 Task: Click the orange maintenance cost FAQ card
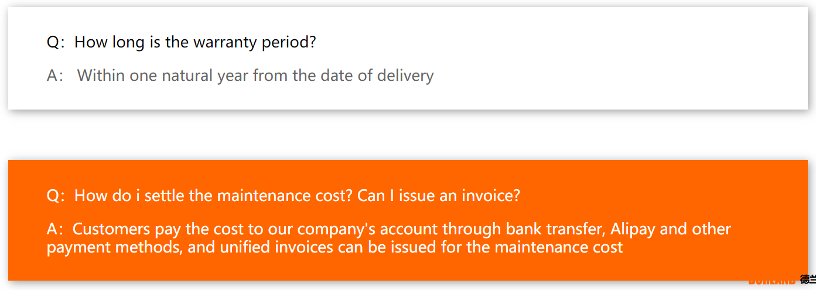point(408,220)
